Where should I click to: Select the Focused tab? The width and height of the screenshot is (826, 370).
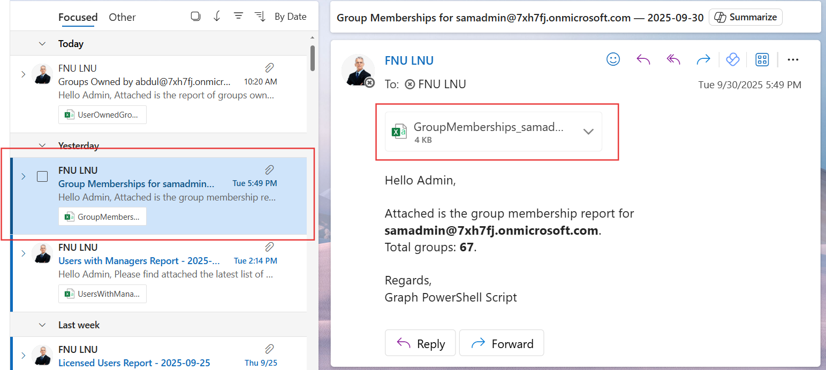point(78,17)
